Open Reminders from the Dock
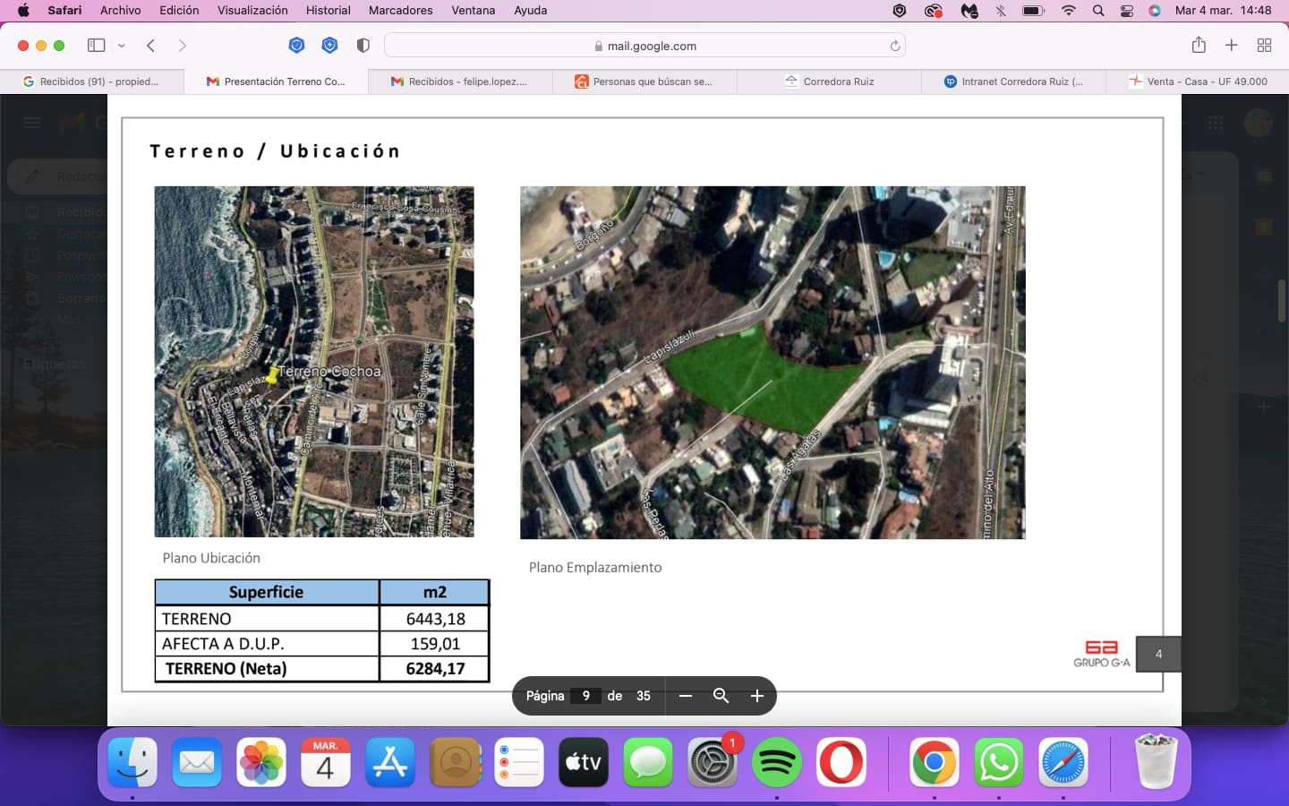Screen dimensions: 1289x806 519,763
